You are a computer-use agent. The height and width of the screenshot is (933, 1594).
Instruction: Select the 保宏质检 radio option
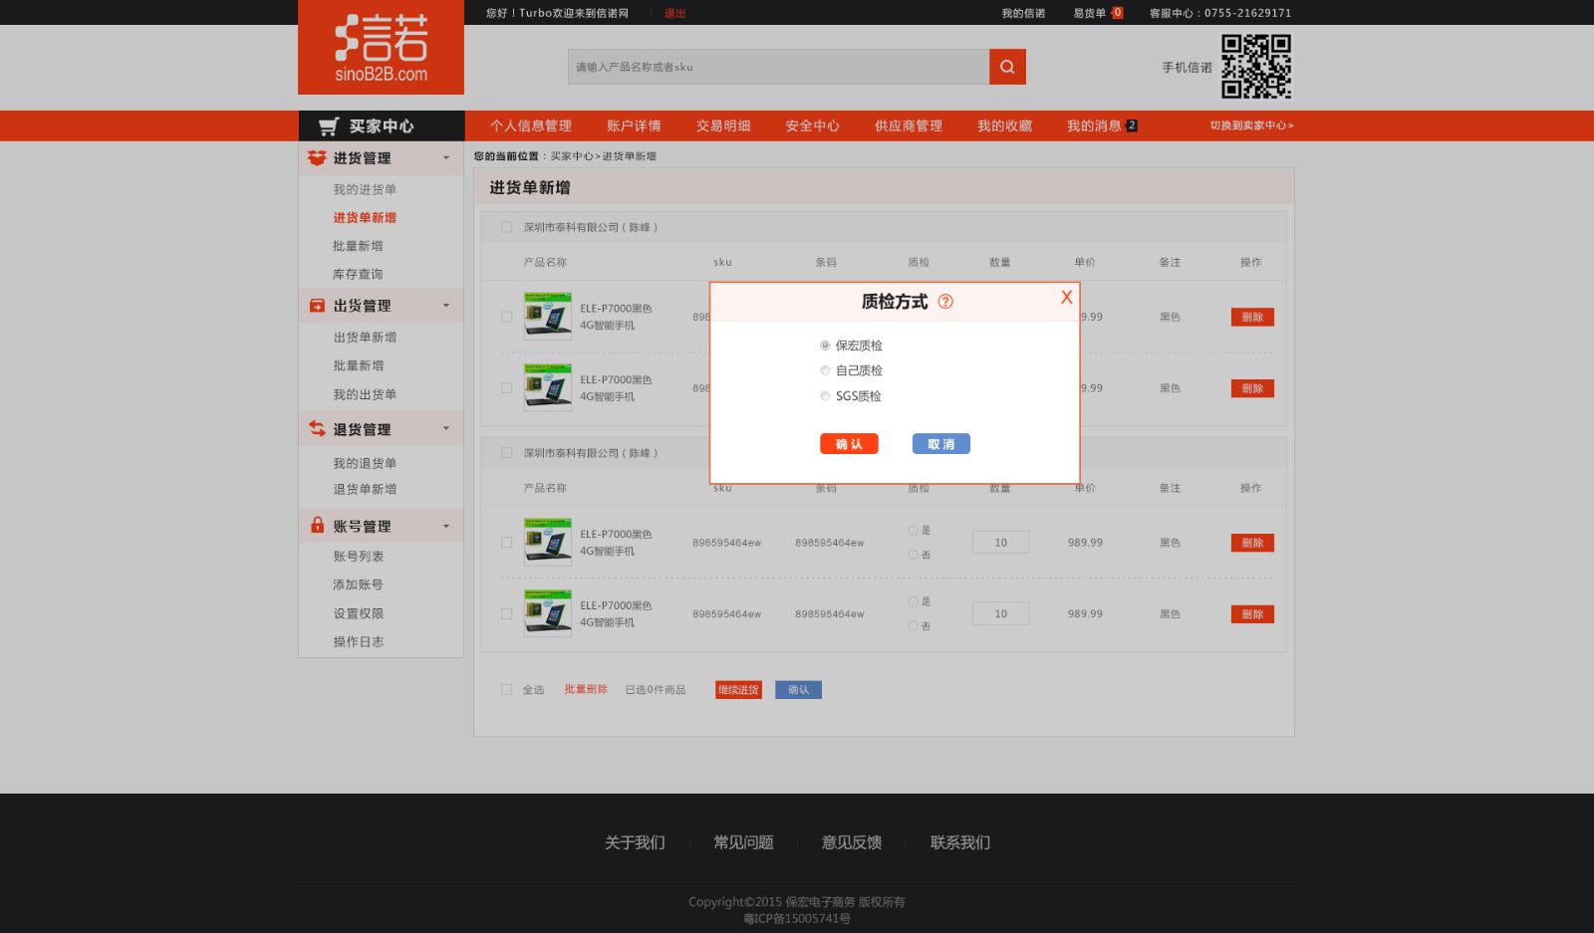click(825, 346)
